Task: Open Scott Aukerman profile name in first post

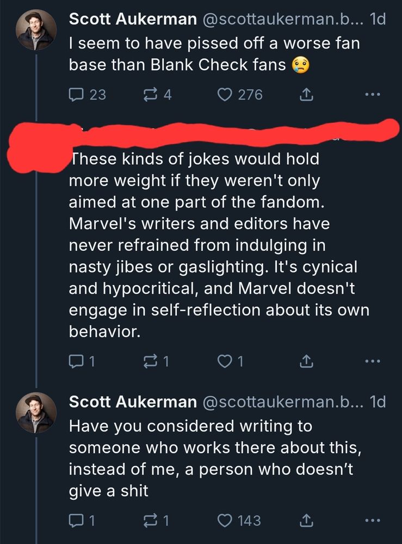Action: pyautogui.click(x=133, y=20)
